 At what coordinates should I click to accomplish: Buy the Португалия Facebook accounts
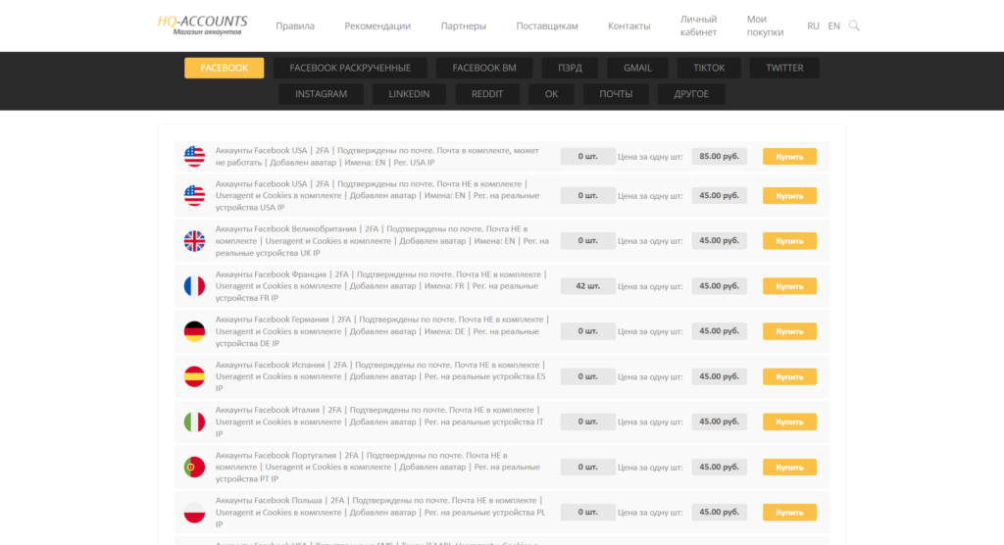pyautogui.click(x=789, y=467)
